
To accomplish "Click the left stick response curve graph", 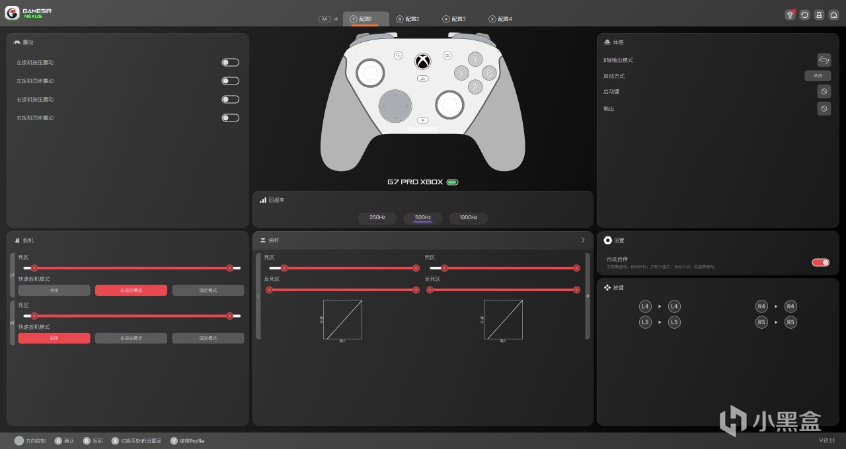I will 342,320.
